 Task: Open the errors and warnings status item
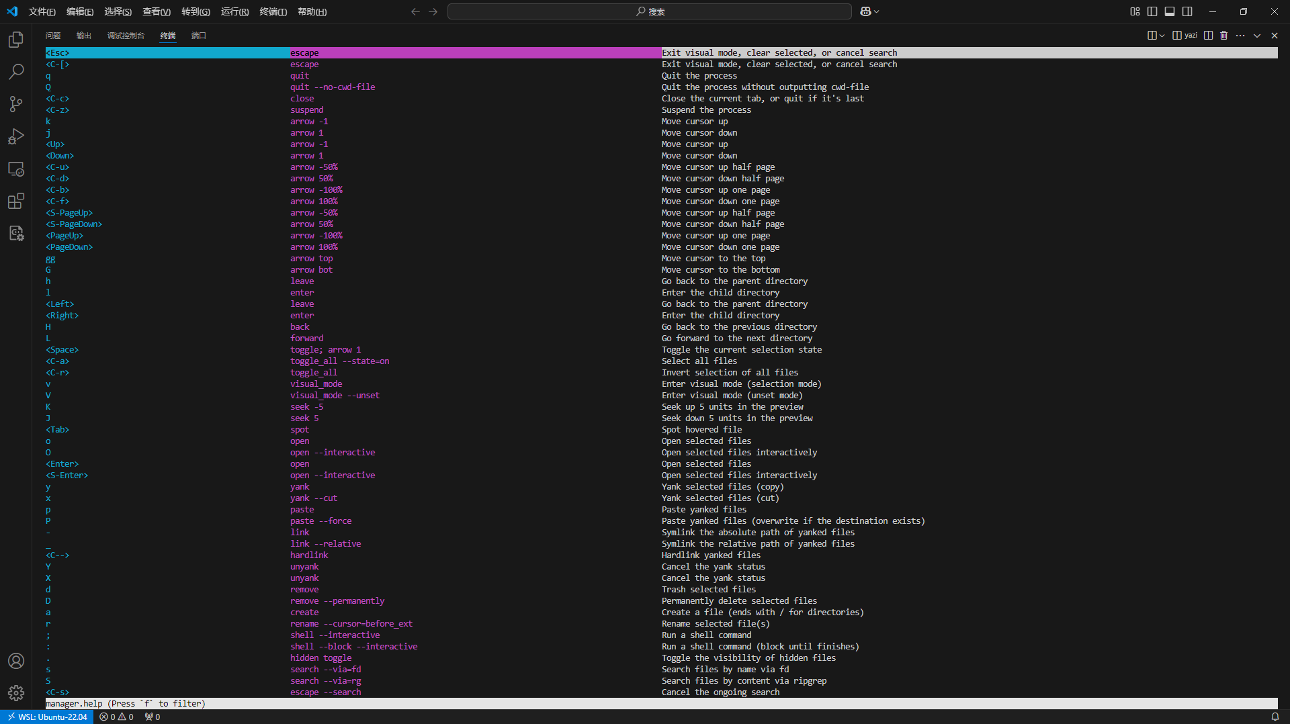(116, 717)
